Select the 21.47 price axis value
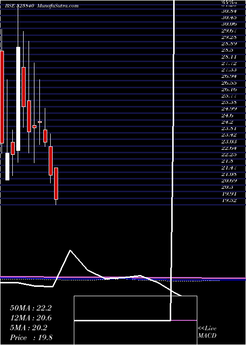The image size is (246, 345). (229, 168)
